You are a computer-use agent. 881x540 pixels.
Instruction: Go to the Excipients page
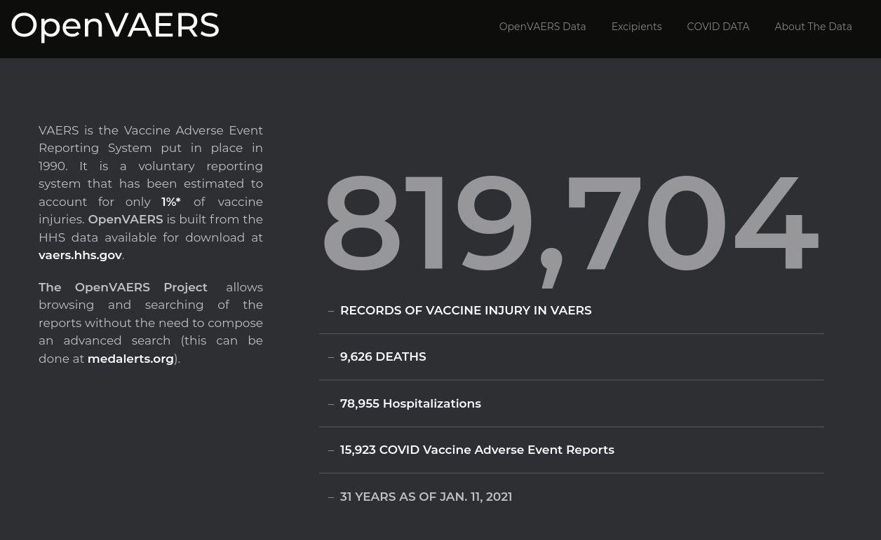pos(636,27)
